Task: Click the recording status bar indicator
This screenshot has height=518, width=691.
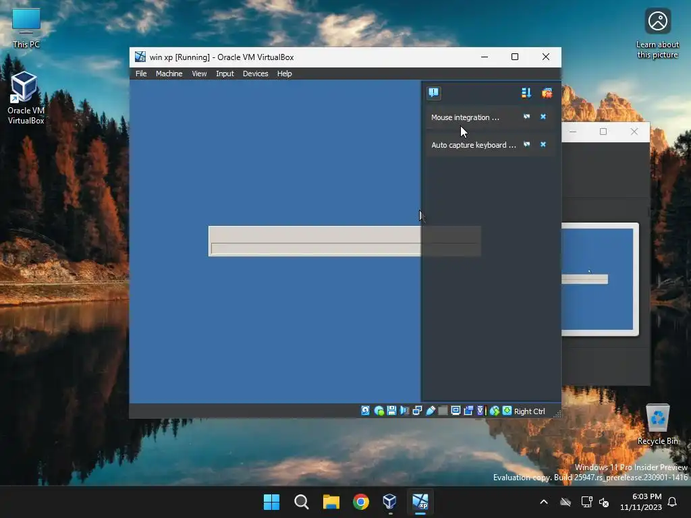Action: pos(468,411)
